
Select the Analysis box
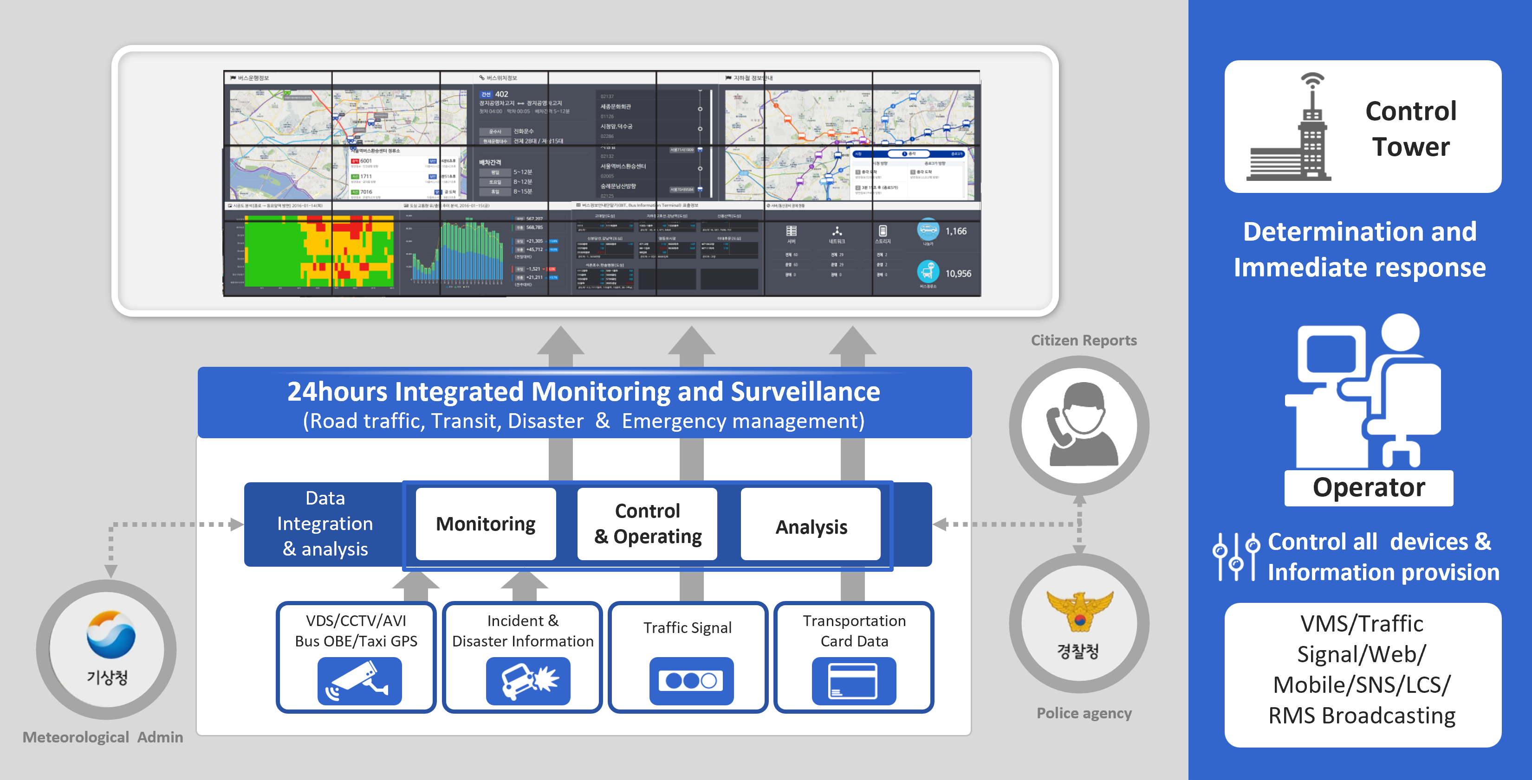[x=811, y=525]
